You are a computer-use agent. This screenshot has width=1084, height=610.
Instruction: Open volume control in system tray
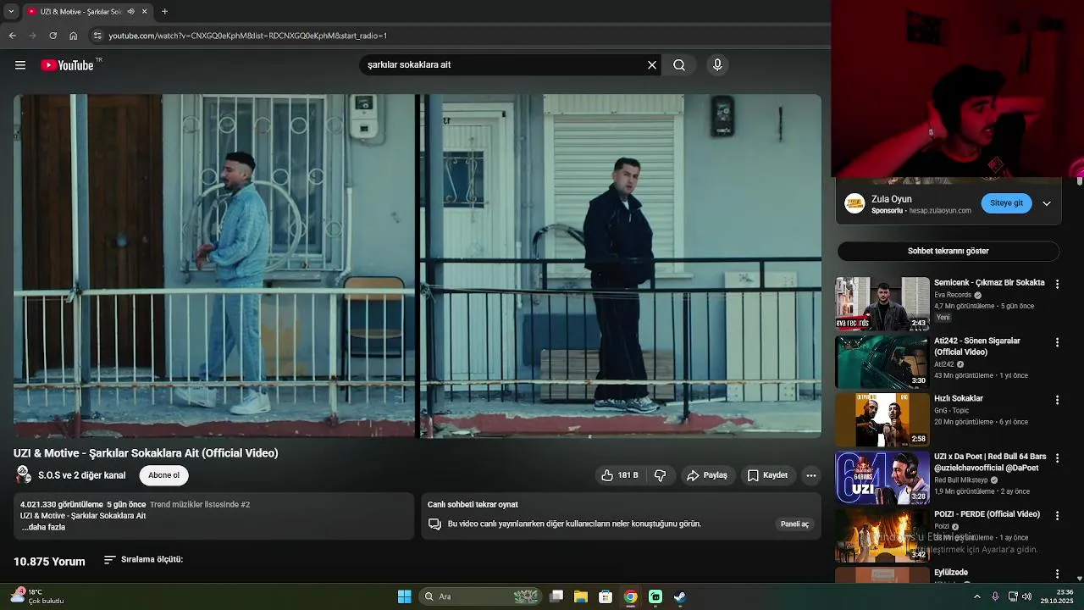point(1028,596)
